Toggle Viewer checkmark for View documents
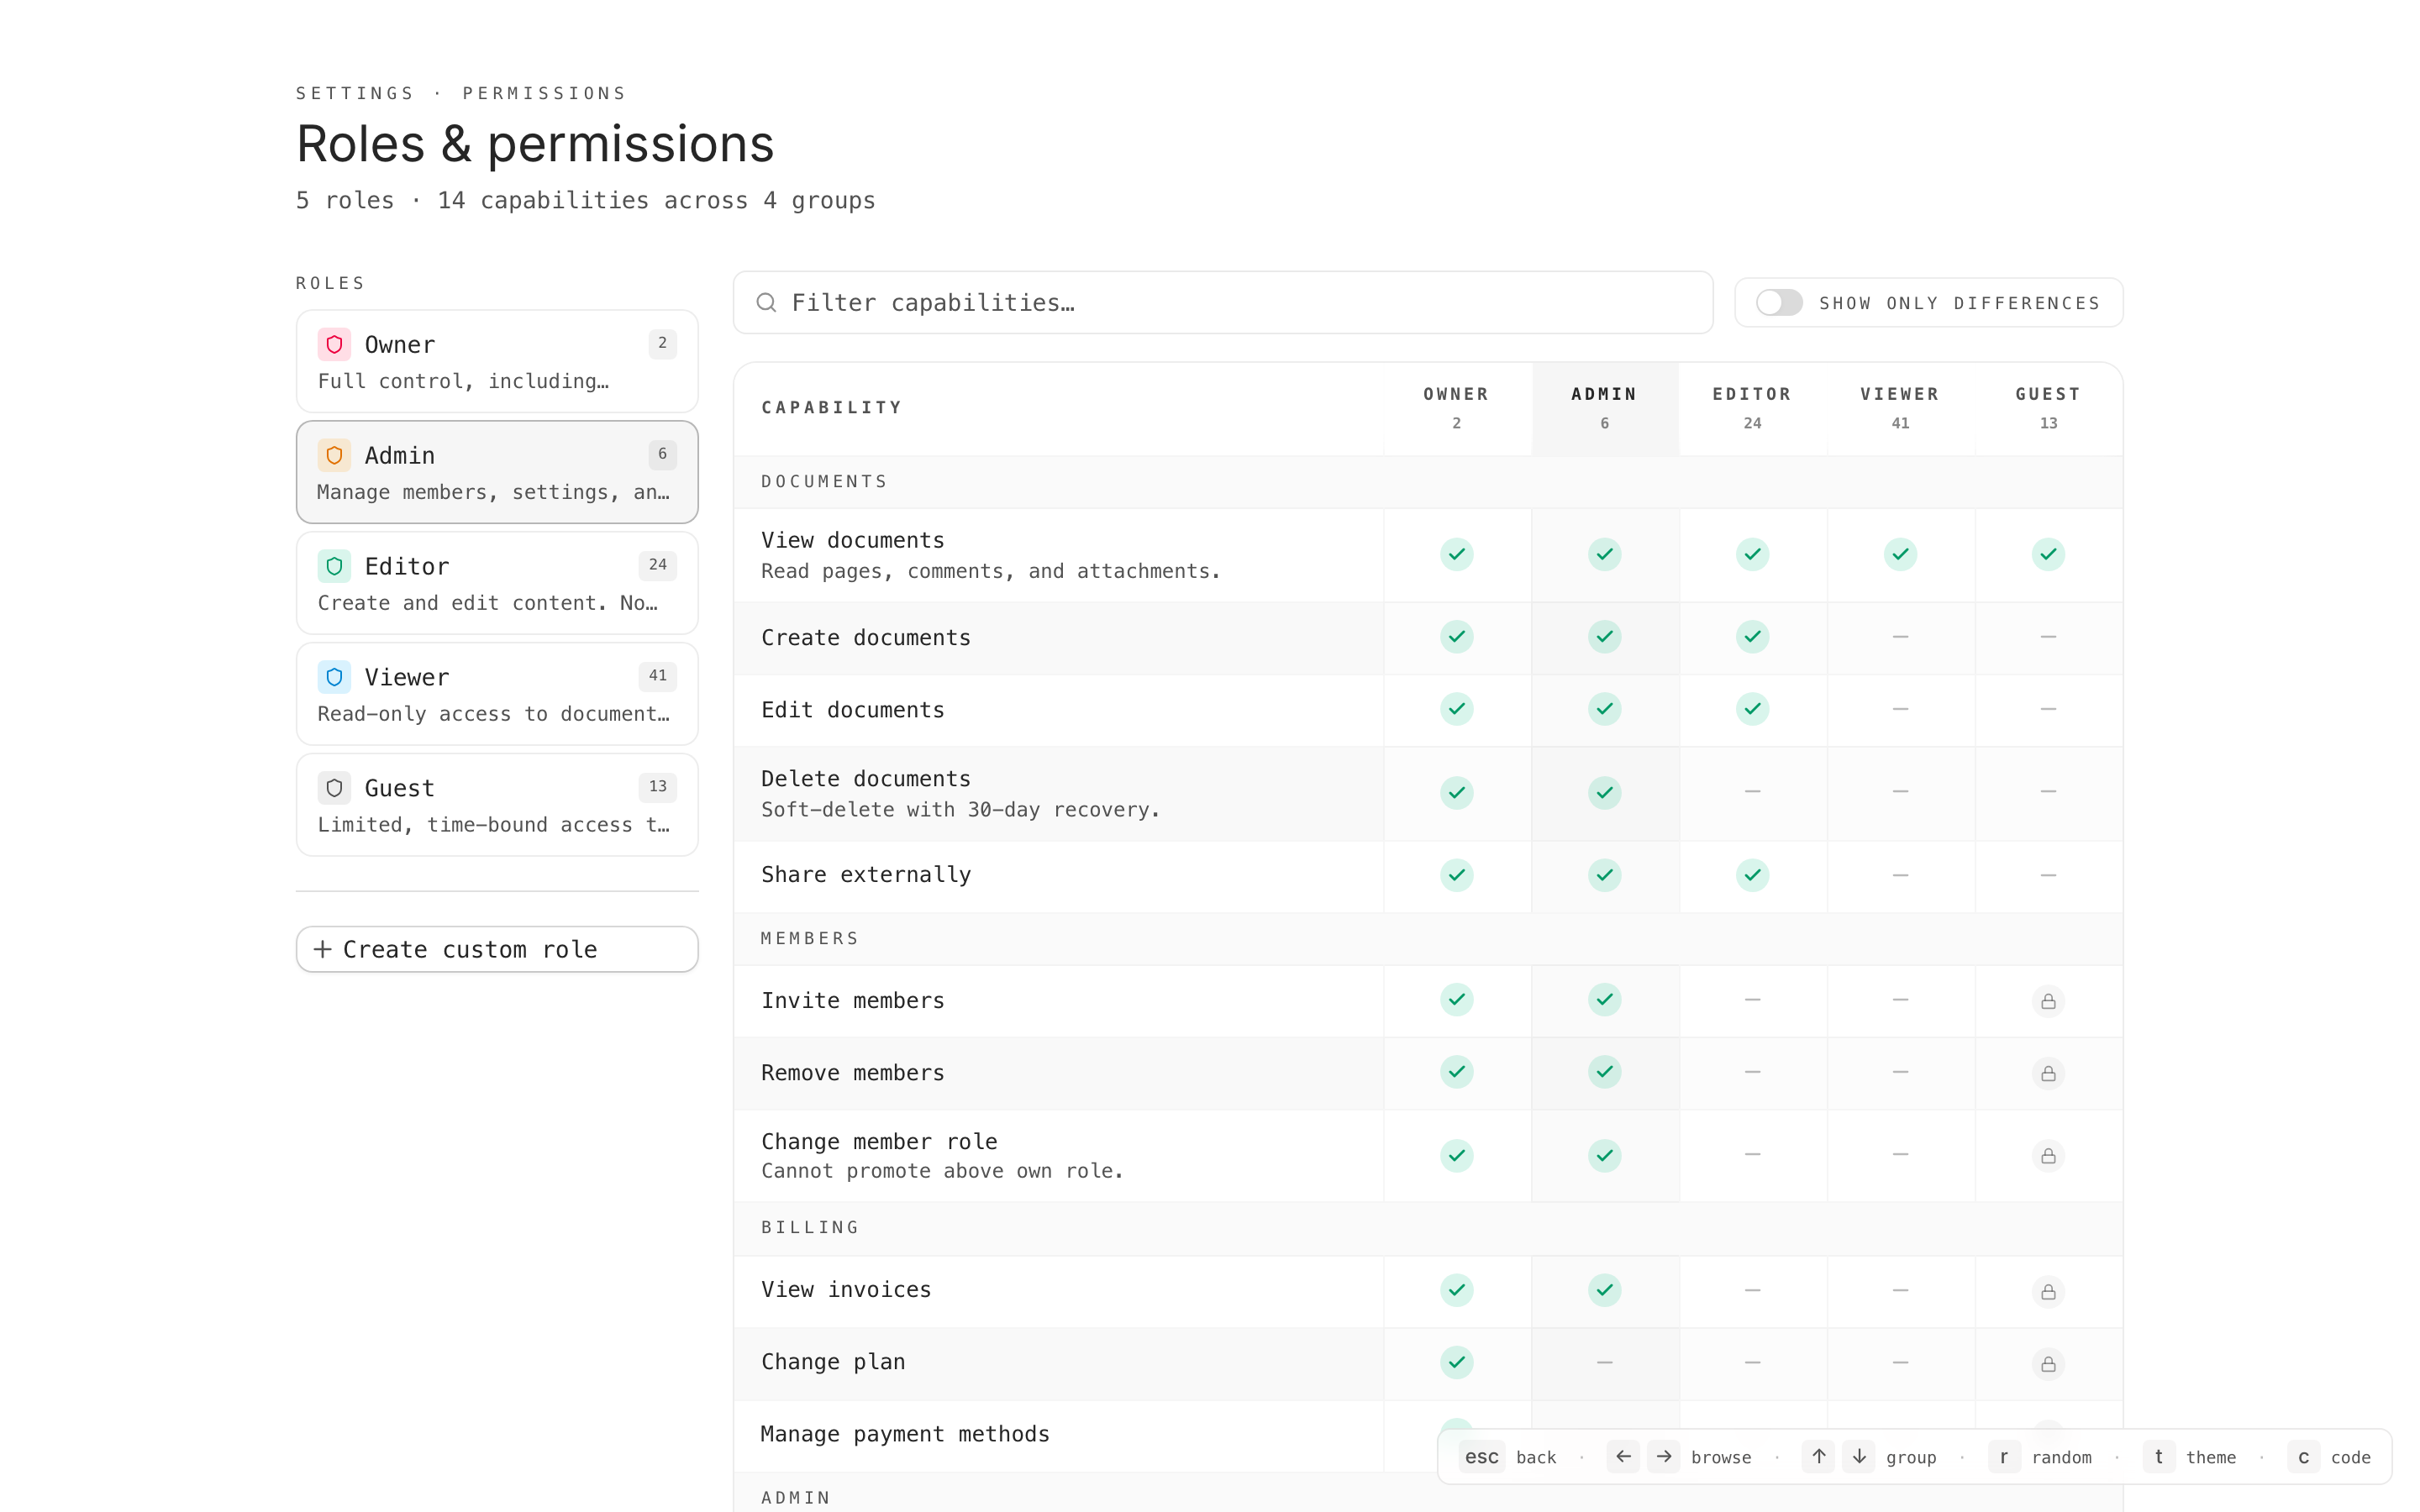The height and width of the screenshot is (1512, 2420). point(1899,554)
